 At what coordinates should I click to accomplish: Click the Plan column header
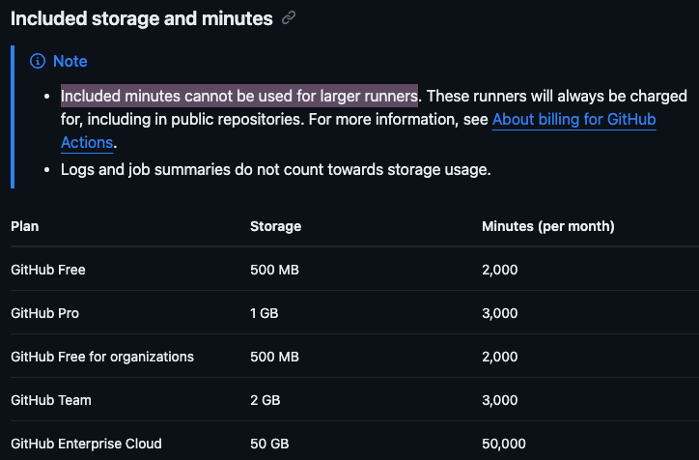coord(25,226)
